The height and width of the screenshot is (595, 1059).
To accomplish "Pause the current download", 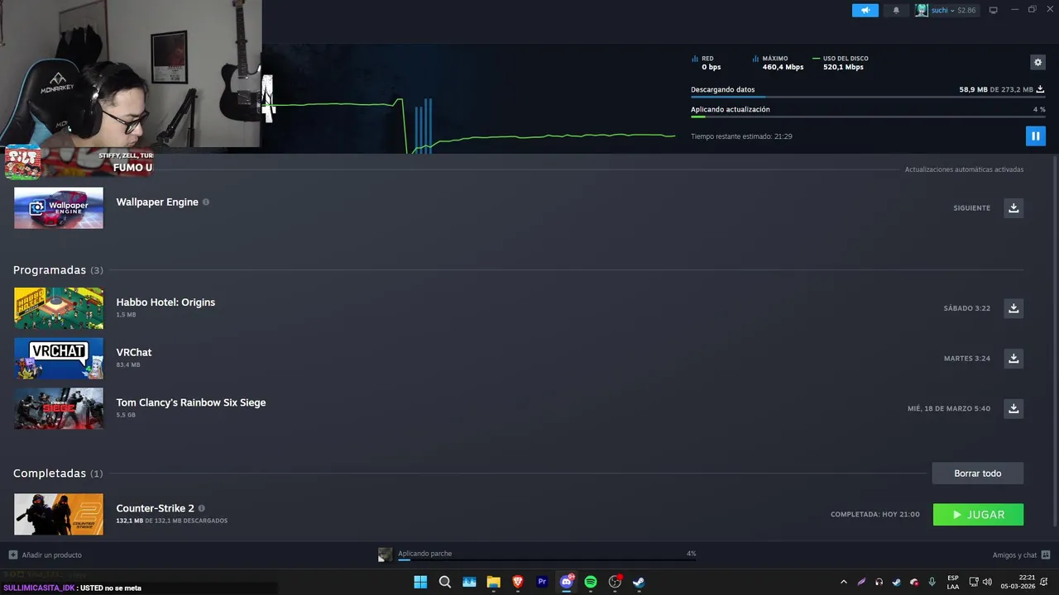I will (x=1035, y=136).
